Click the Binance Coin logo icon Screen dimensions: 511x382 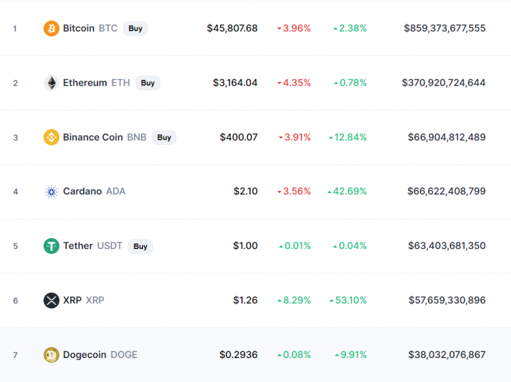pos(51,137)
